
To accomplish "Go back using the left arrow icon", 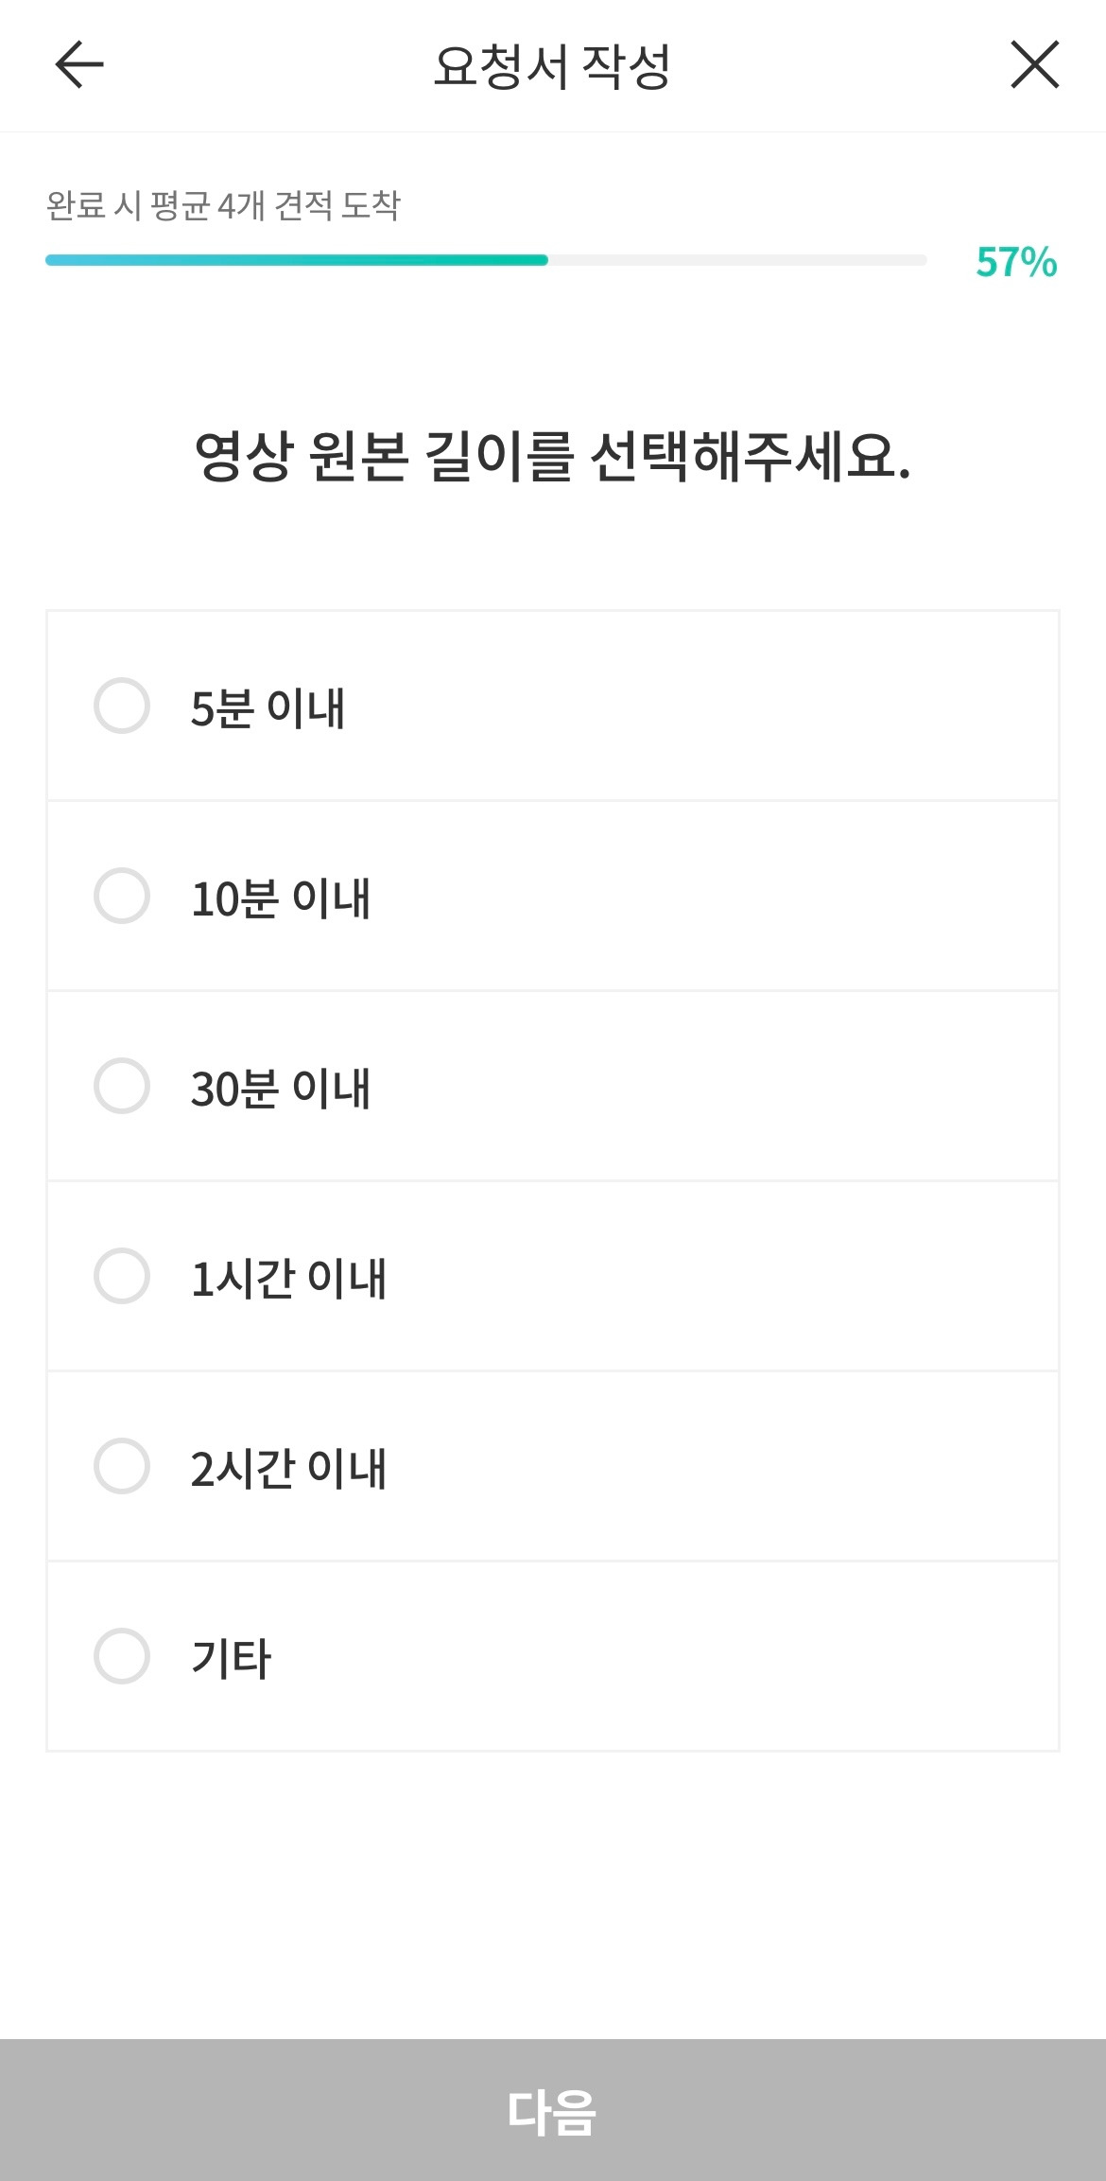I will point(79,65).
